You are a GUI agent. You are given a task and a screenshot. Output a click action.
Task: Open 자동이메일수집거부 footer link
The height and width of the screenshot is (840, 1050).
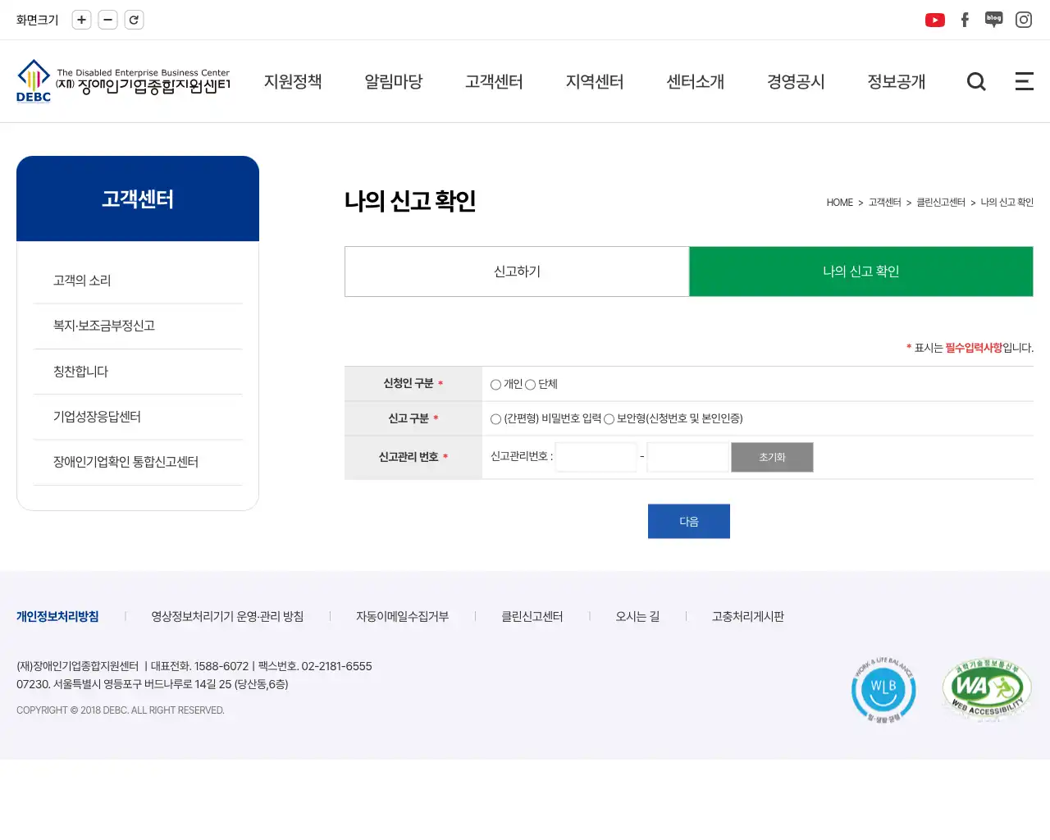pos(402,616)
